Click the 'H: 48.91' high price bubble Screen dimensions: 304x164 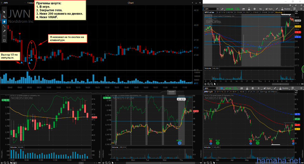point(181,99)
